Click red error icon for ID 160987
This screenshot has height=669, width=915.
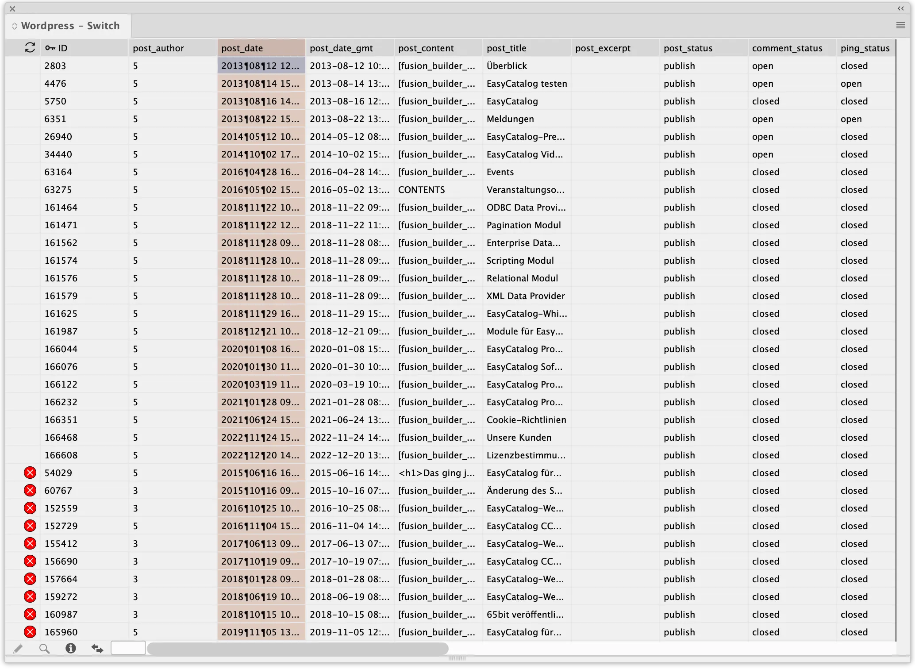click(30, 614)
